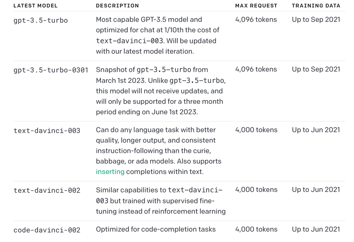Image resolution: width=354 pixels, height=242 pixels.
Task: Select "4,000 tokens" in the code-davinci-002 row
Action: point(256,229)
